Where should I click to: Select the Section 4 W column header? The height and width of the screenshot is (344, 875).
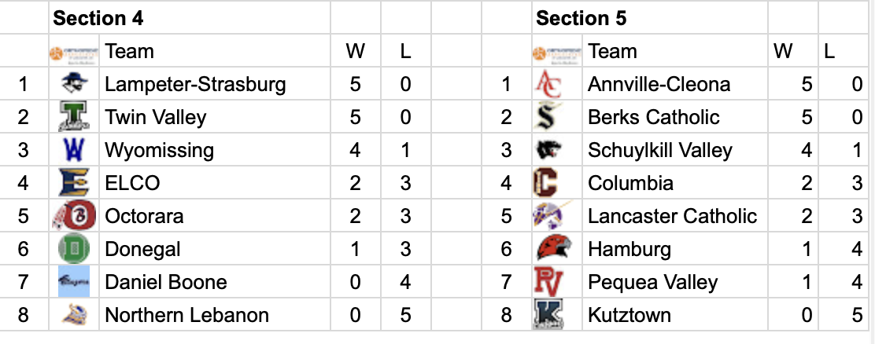click(x=355, y=51)
